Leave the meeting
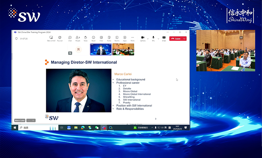 (x=176, y=39)
